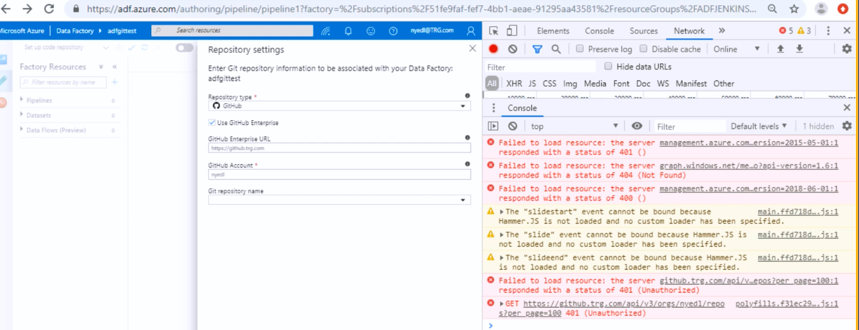Image resolution: width=859 pixels, height=330 pixels.
Task: Clear the console with the ban icon
Action: point(513,126)
